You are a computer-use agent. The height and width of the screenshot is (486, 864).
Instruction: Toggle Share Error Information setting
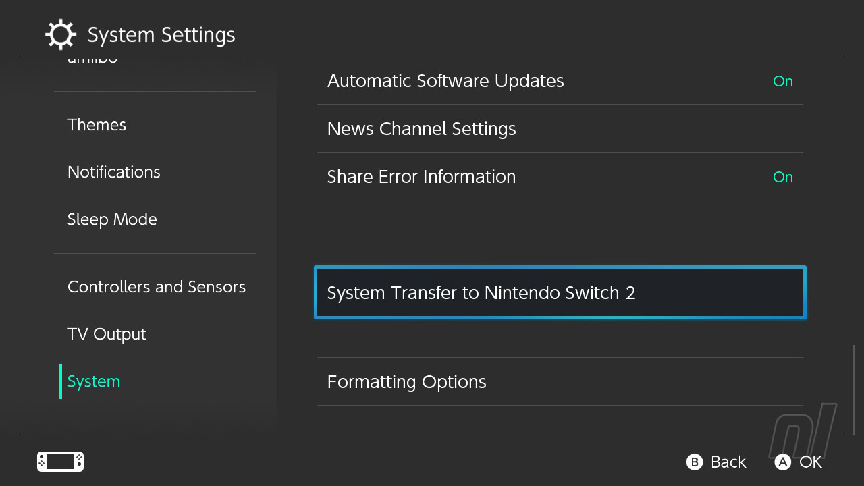(x=560, y=177)
